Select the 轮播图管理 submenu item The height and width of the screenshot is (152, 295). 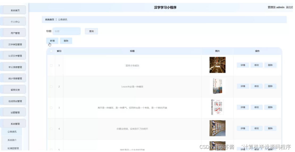point(12,148)
